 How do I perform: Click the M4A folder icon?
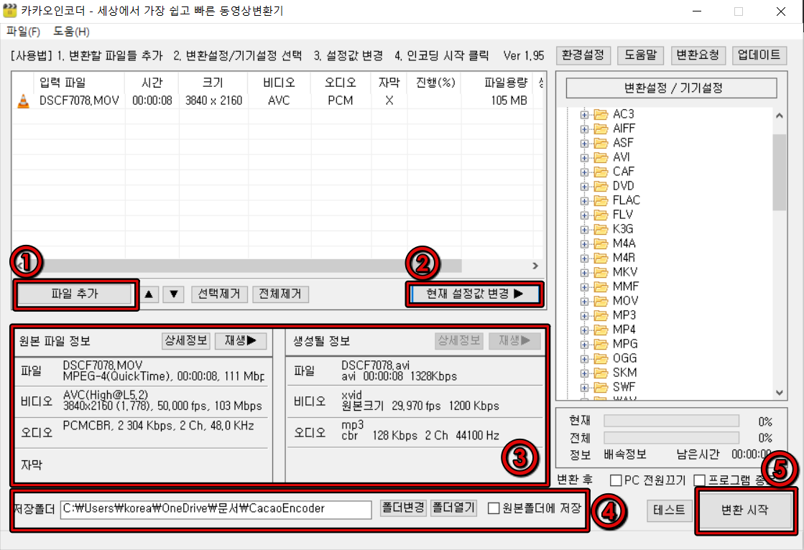[601, 243]
